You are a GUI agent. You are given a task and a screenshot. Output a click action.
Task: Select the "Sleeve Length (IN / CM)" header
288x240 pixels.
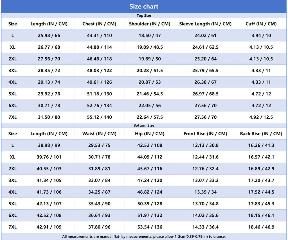[x=205, y=24]
